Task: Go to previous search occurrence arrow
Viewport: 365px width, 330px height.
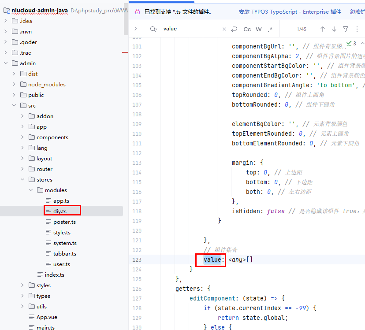Action: click(322, 29)
